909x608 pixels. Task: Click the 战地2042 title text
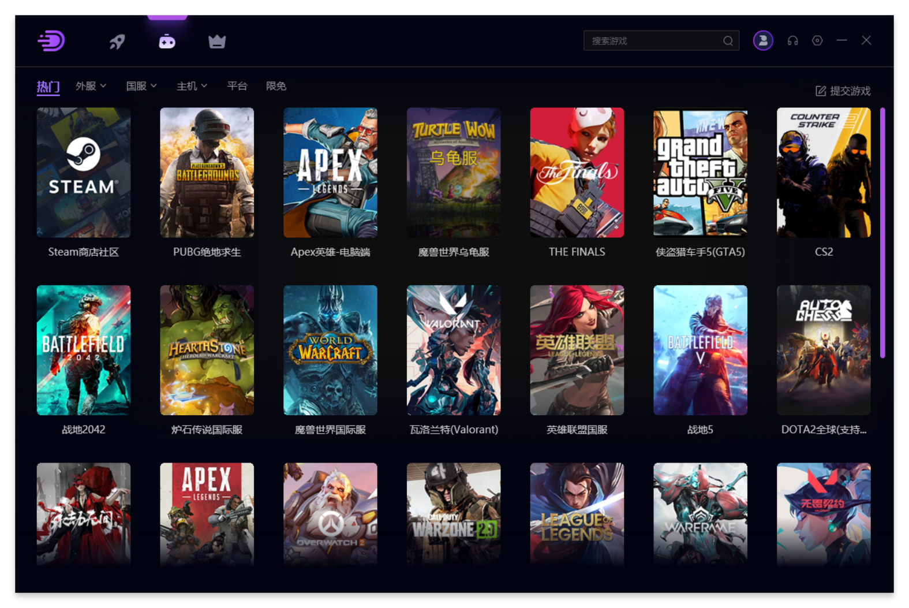pos(84,430)
